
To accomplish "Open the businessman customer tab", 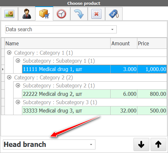I will (x=27, y=14).
